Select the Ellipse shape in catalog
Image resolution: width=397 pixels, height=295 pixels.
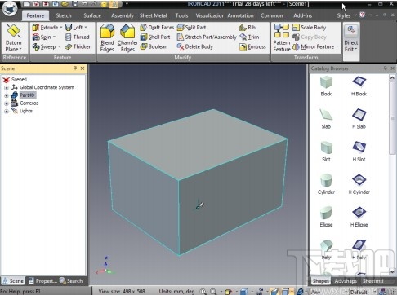326,217
